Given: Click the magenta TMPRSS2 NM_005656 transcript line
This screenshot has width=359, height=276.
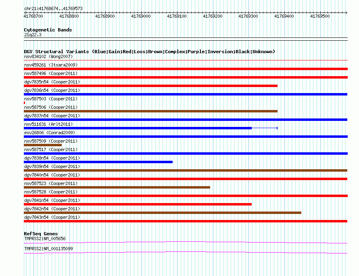Looking at the screenshot, I should (x=186, y=242).
